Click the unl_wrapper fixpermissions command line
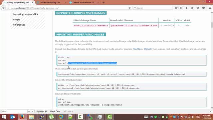This screenshot has height=120, width=213. pos(90,105)
